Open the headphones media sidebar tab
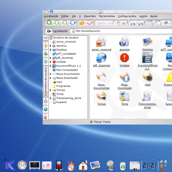Viewport: 172px width, 172px height. (46, 101)
